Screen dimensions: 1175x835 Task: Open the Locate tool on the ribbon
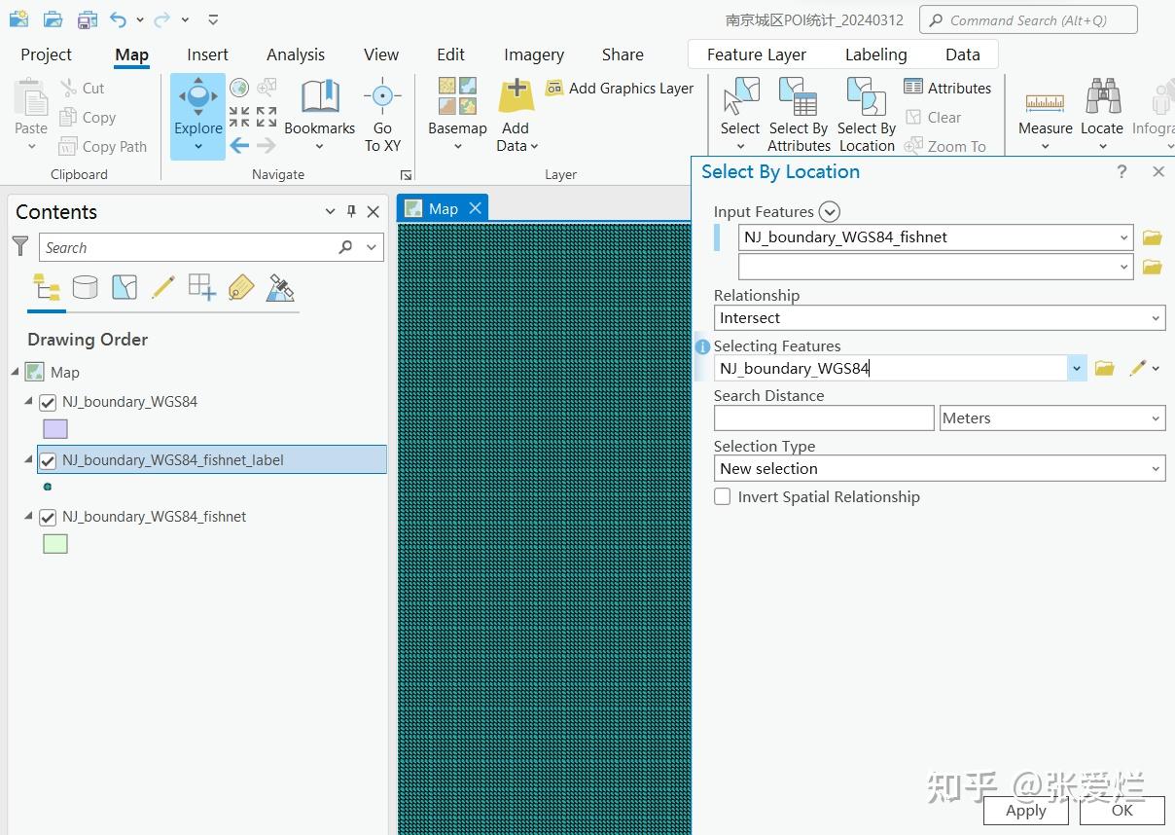(1102, 107)
